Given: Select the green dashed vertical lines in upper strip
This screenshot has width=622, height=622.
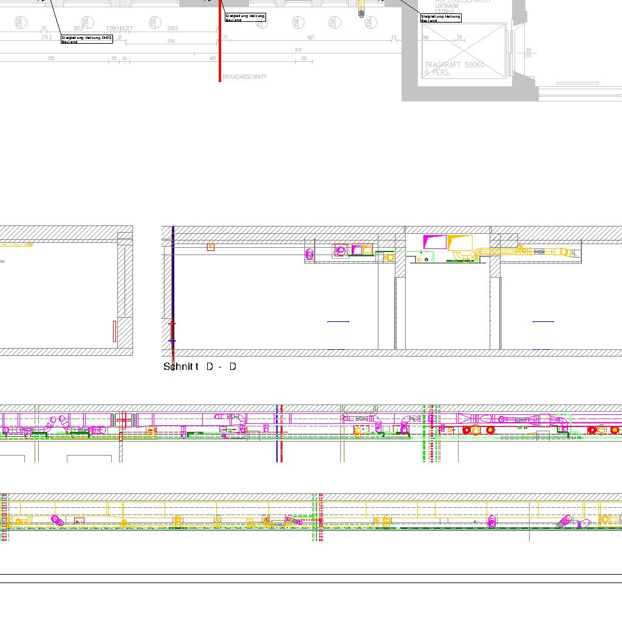Looking at the screenshot, I should 431,432.
